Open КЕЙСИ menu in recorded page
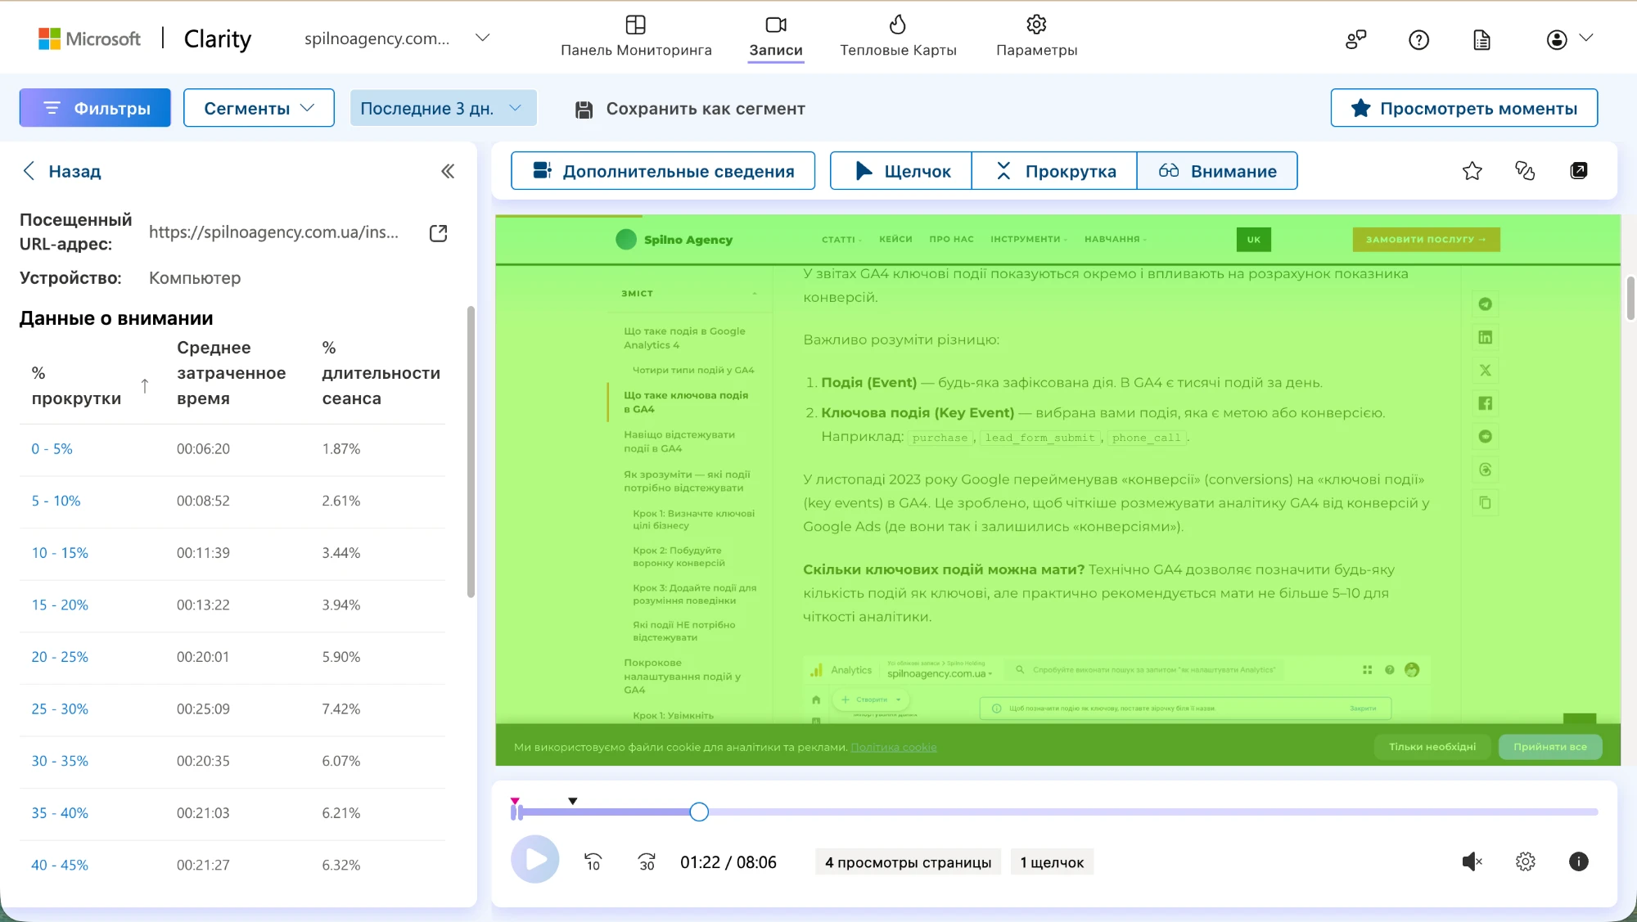1637x922 pixels. (x=895, y=240)
